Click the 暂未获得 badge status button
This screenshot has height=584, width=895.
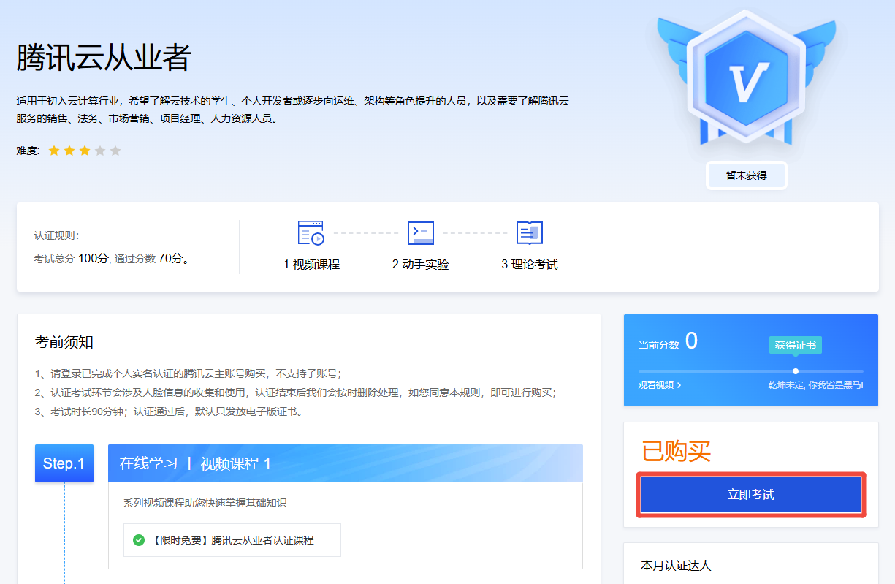[x=746, y=175]
